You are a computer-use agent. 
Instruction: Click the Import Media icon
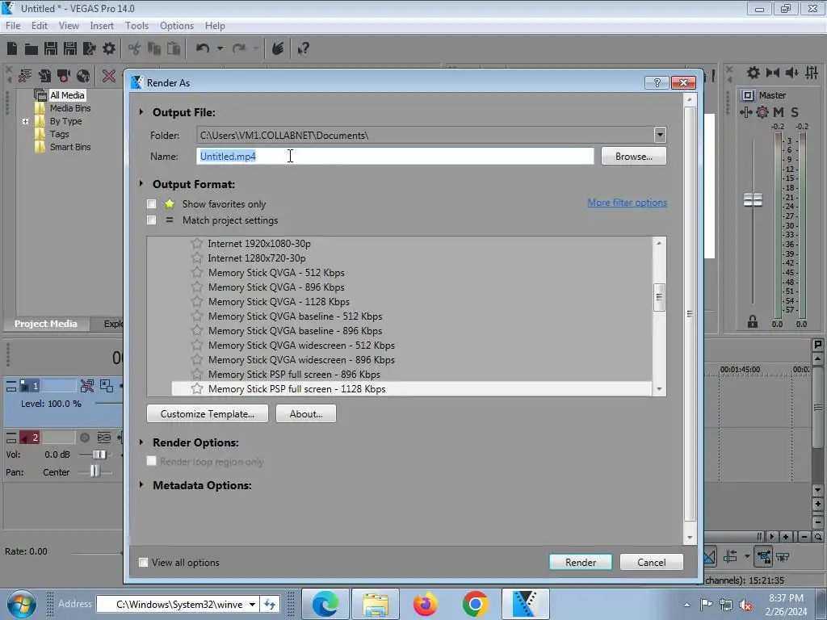(45, 76)
